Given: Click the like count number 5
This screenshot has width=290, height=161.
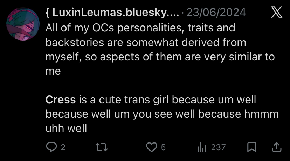Looking at the screenshot, I should (x=163, y=148).
